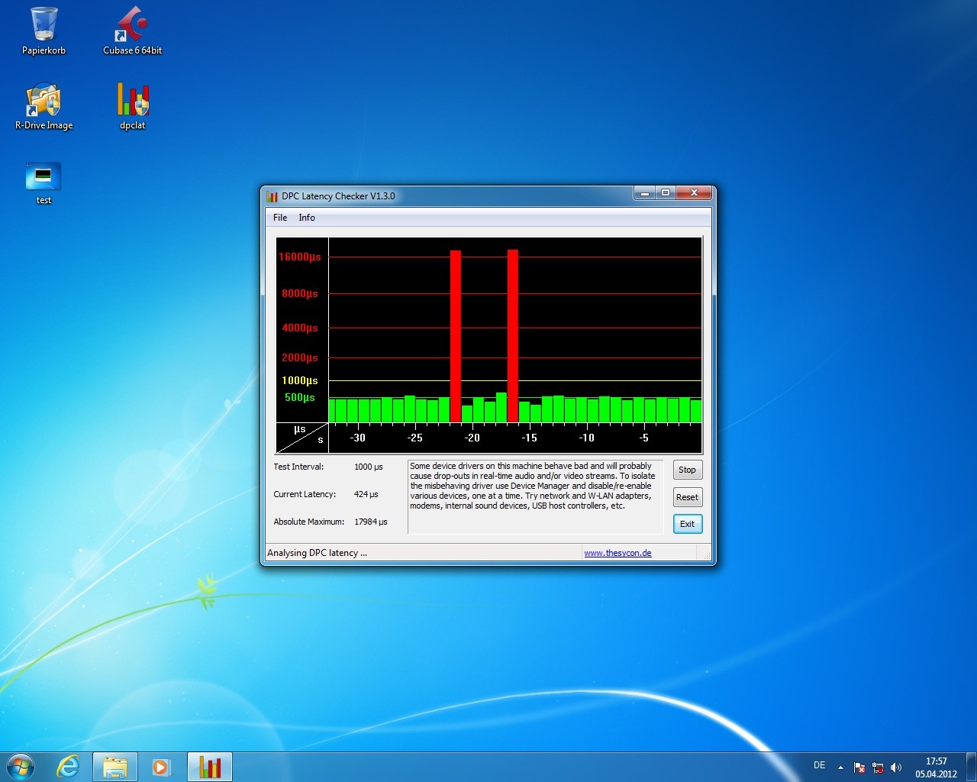977x782 pixels.
Task: Minimize the DPC Latency Checker window
Action: coord(644,193)
